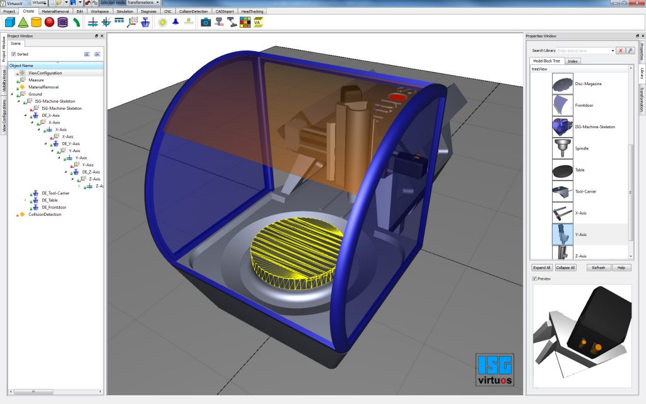
Task: Click the search magnifier icon in Properties Window
Action: point(630,50)
